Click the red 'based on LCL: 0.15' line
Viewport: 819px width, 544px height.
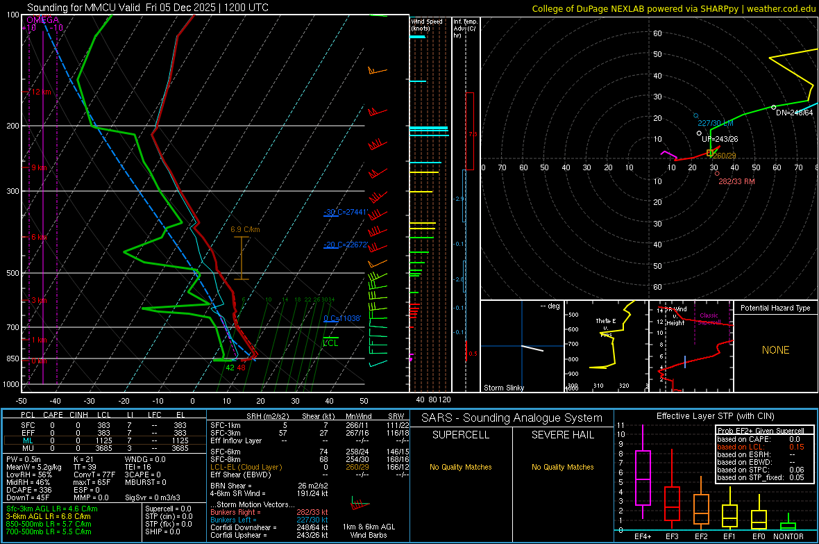click(x=760, y=447)
